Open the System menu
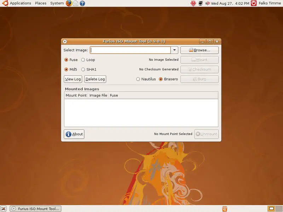The image size is (283, 212). (57, 3)
